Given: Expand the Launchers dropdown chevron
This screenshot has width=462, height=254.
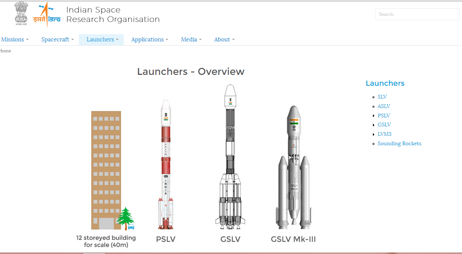Looking at the screenshot, I should click(117, 40).
